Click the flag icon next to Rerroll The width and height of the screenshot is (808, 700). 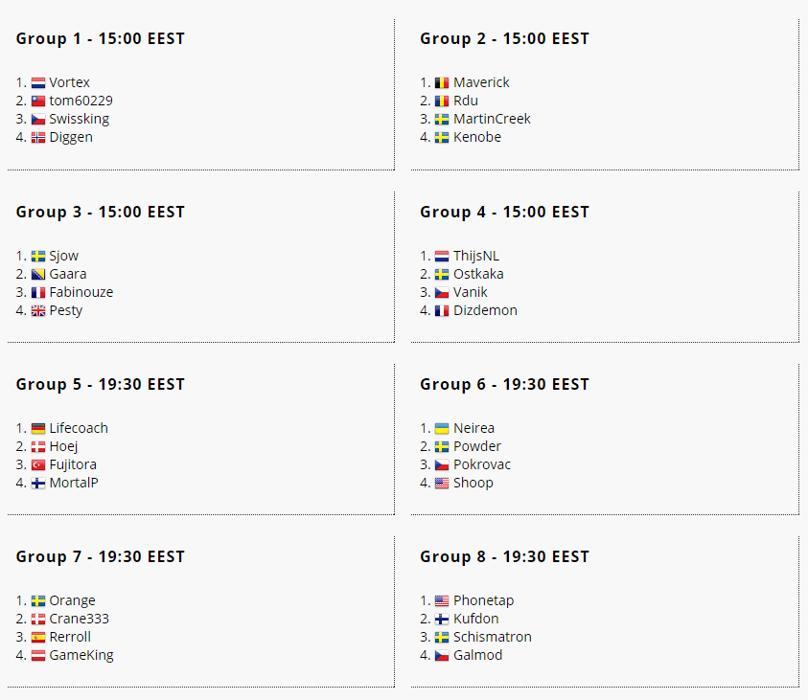point(38,638)
